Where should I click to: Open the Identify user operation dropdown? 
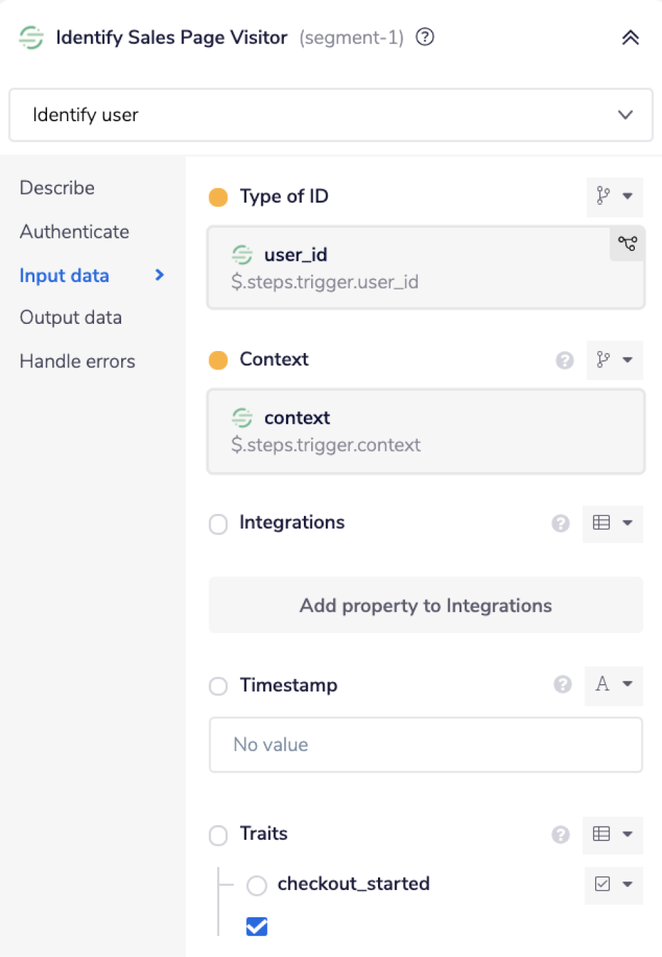point(623,115)
